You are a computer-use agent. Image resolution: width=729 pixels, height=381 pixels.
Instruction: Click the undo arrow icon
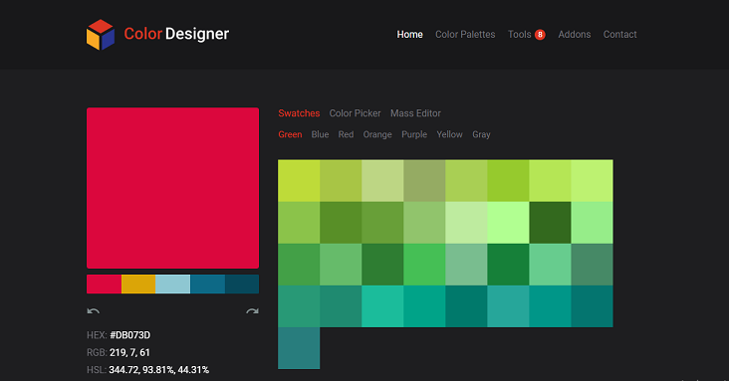[93, 311]
